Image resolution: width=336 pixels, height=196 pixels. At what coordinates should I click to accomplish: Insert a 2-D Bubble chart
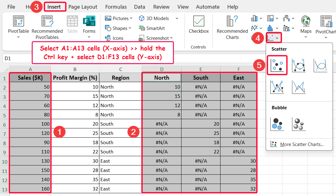coord(277,124)
